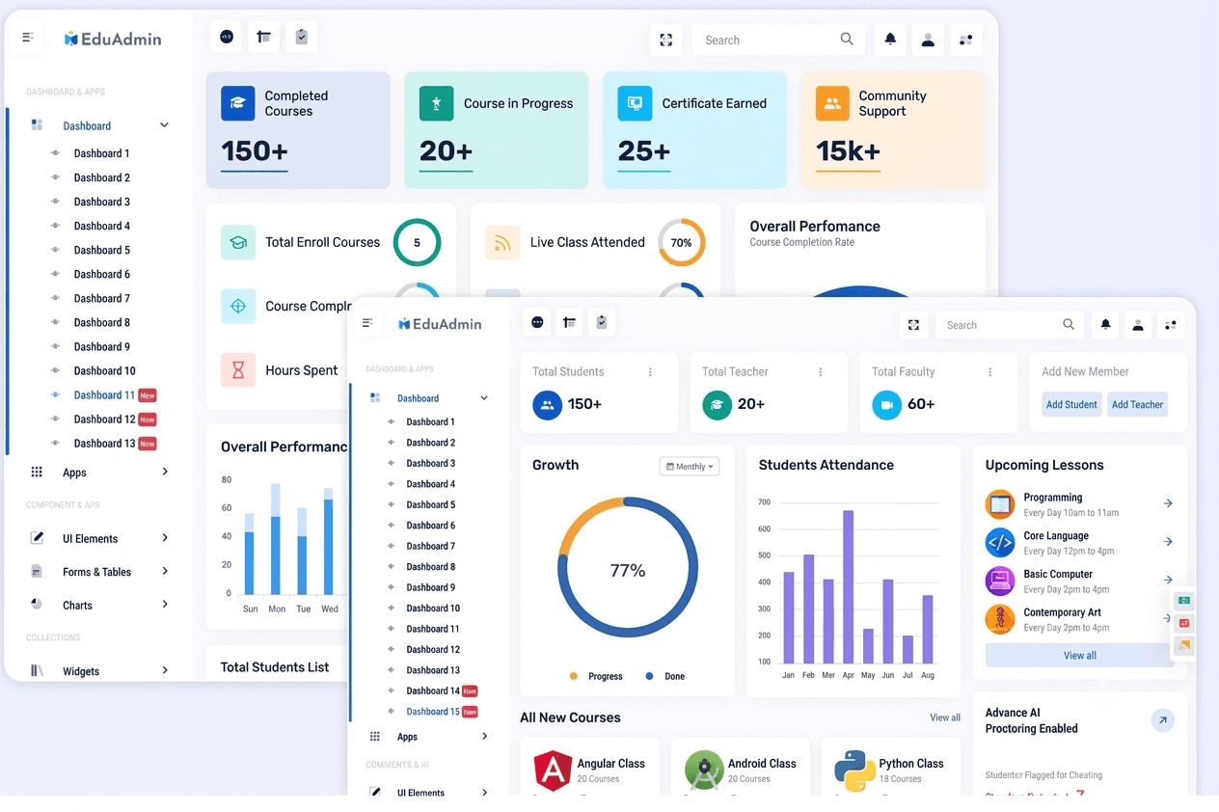The height and width of the screenshot is (812, 1219).
Task: Click the Live Class Attended feed icon
Action: [502, 243]
